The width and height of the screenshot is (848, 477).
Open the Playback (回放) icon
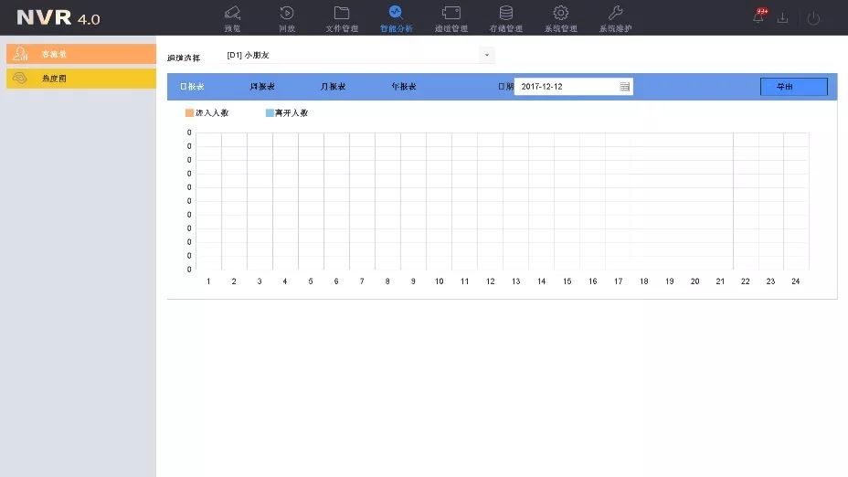pos(287,14)
